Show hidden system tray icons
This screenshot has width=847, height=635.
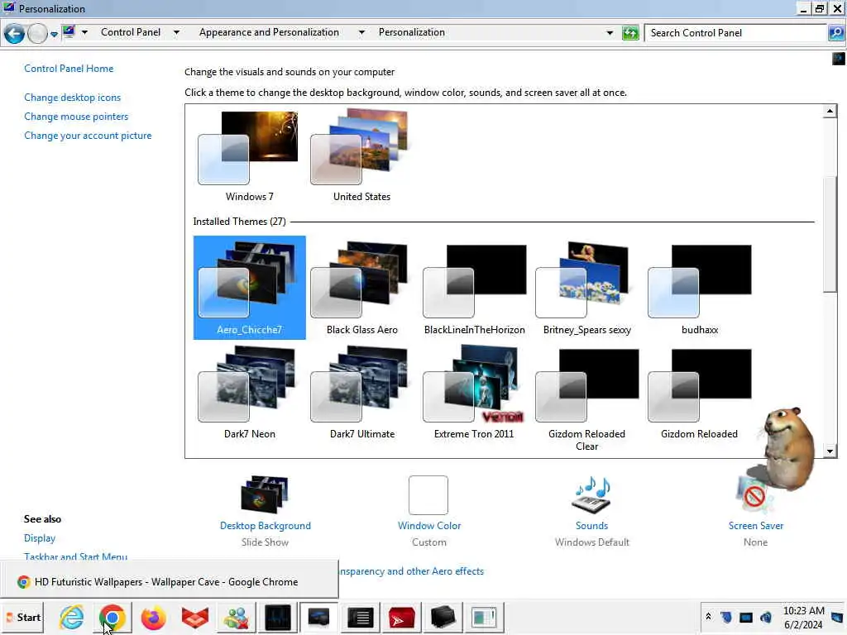point(708,616)
